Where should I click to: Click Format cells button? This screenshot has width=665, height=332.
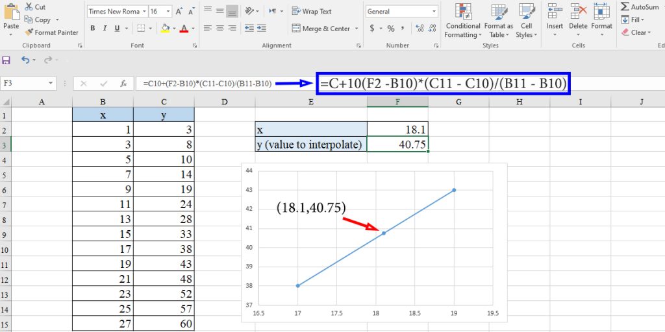pos(602,20)
